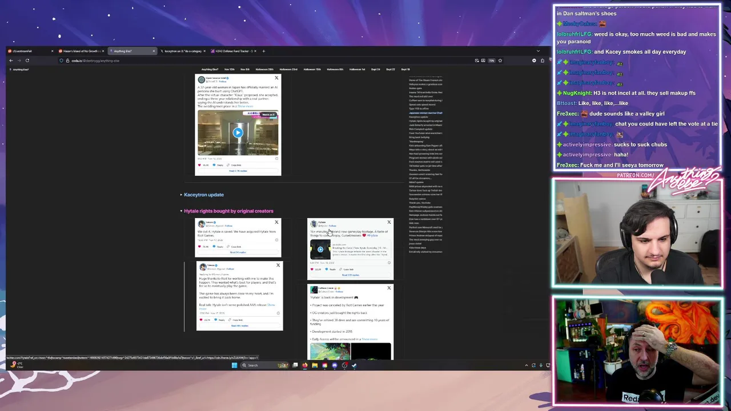
Task: Click X logo on Hytale gameplay footage tweet
Action: point(389,222)
